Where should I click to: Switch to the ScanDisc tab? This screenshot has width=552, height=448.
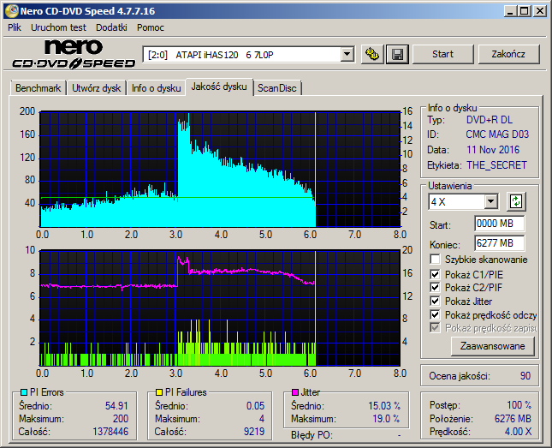(277, 88)
